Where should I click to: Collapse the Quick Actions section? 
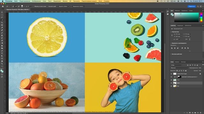tap(171, 54)
